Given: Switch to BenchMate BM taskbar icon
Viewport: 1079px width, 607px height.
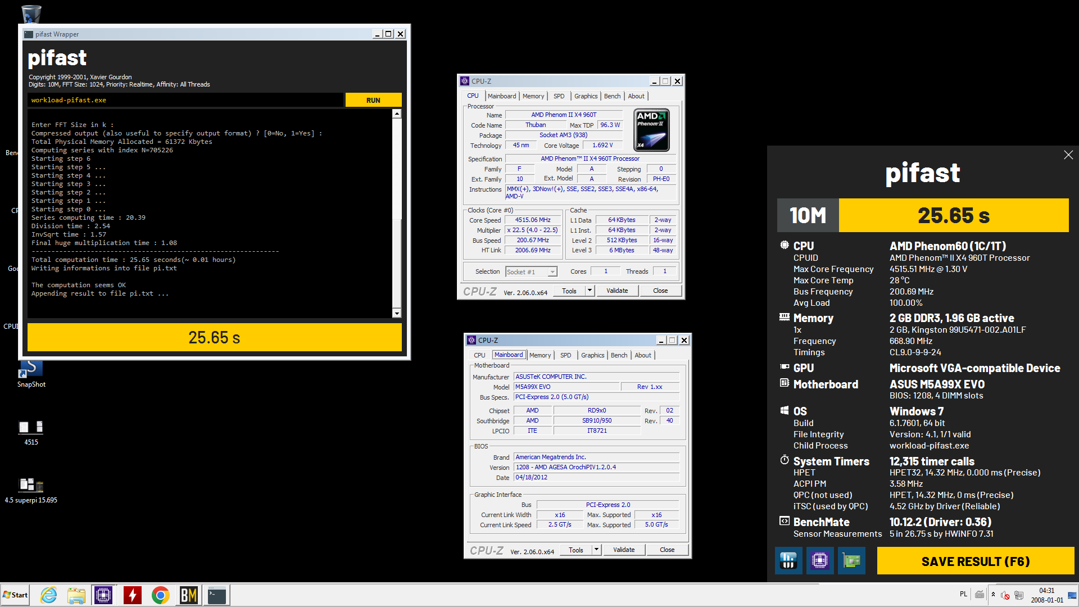Looking at the screenshot, I should [x=188, y=595].
